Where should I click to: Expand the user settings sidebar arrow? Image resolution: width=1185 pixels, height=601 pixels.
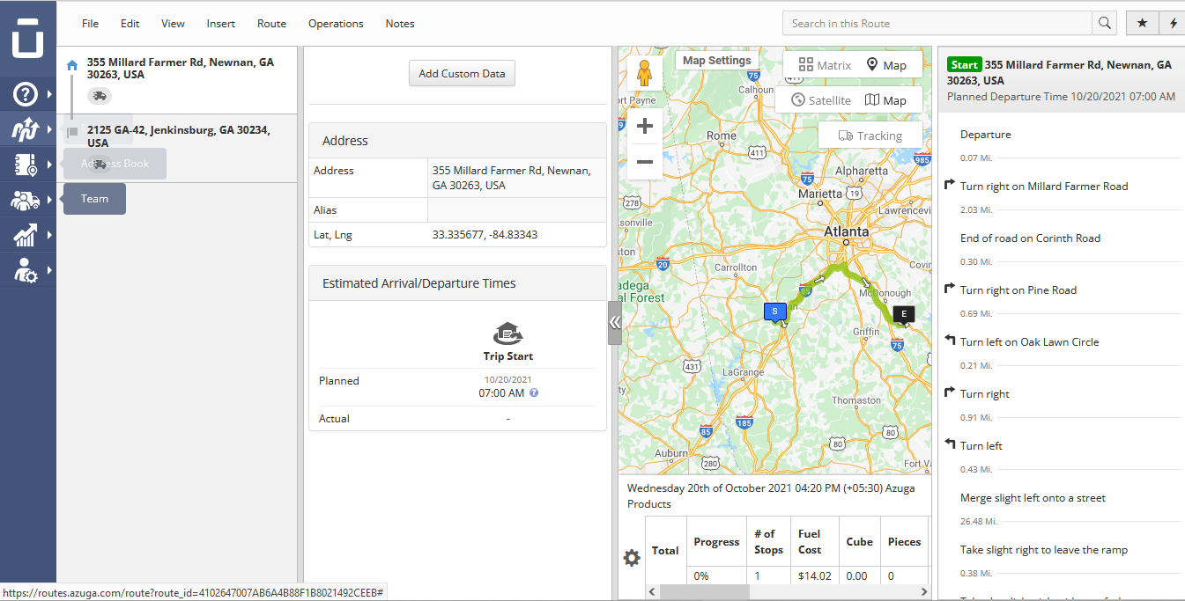[49, 270]
